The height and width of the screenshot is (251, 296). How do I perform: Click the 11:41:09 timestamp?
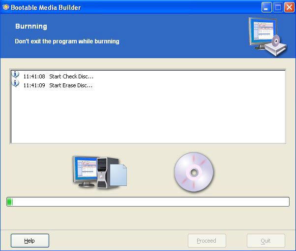coord(34,85)
